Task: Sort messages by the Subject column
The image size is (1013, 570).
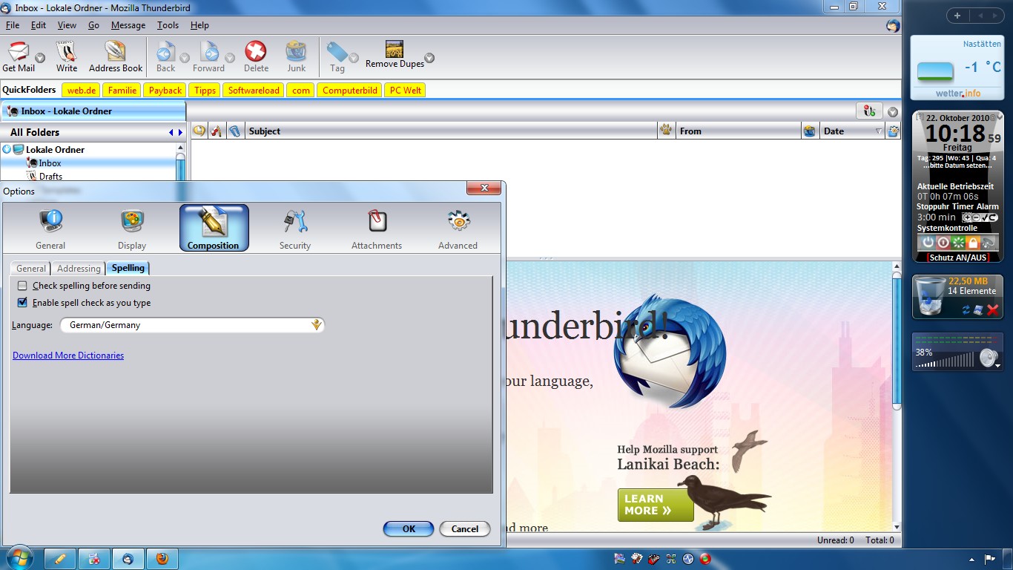Action: (452, 131)
